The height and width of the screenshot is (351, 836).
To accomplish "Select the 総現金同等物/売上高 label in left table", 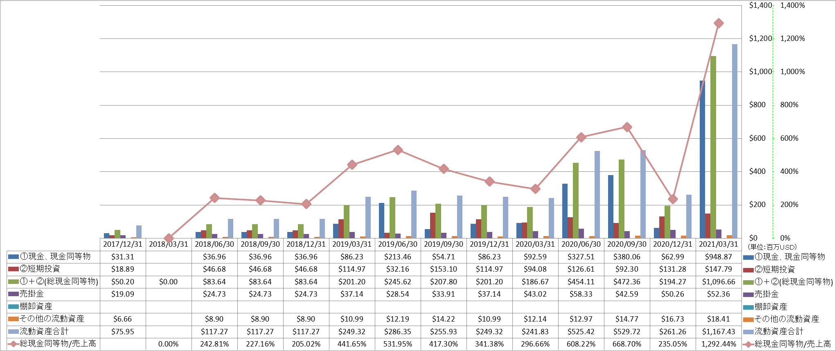I will [x=58, y=344].
